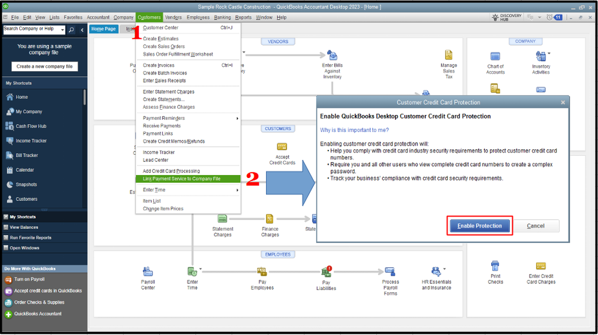The width and height of the screenshot is (598, 335).
Task: Close the Customer Credit Card Protection dialog
Action: [x=563, y=102]
